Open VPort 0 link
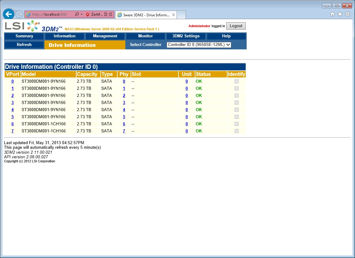 (12, 81)
